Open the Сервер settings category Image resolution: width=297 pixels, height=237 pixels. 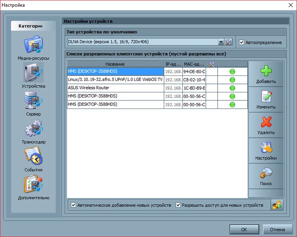pyautogui.click(x=34, y=103)
